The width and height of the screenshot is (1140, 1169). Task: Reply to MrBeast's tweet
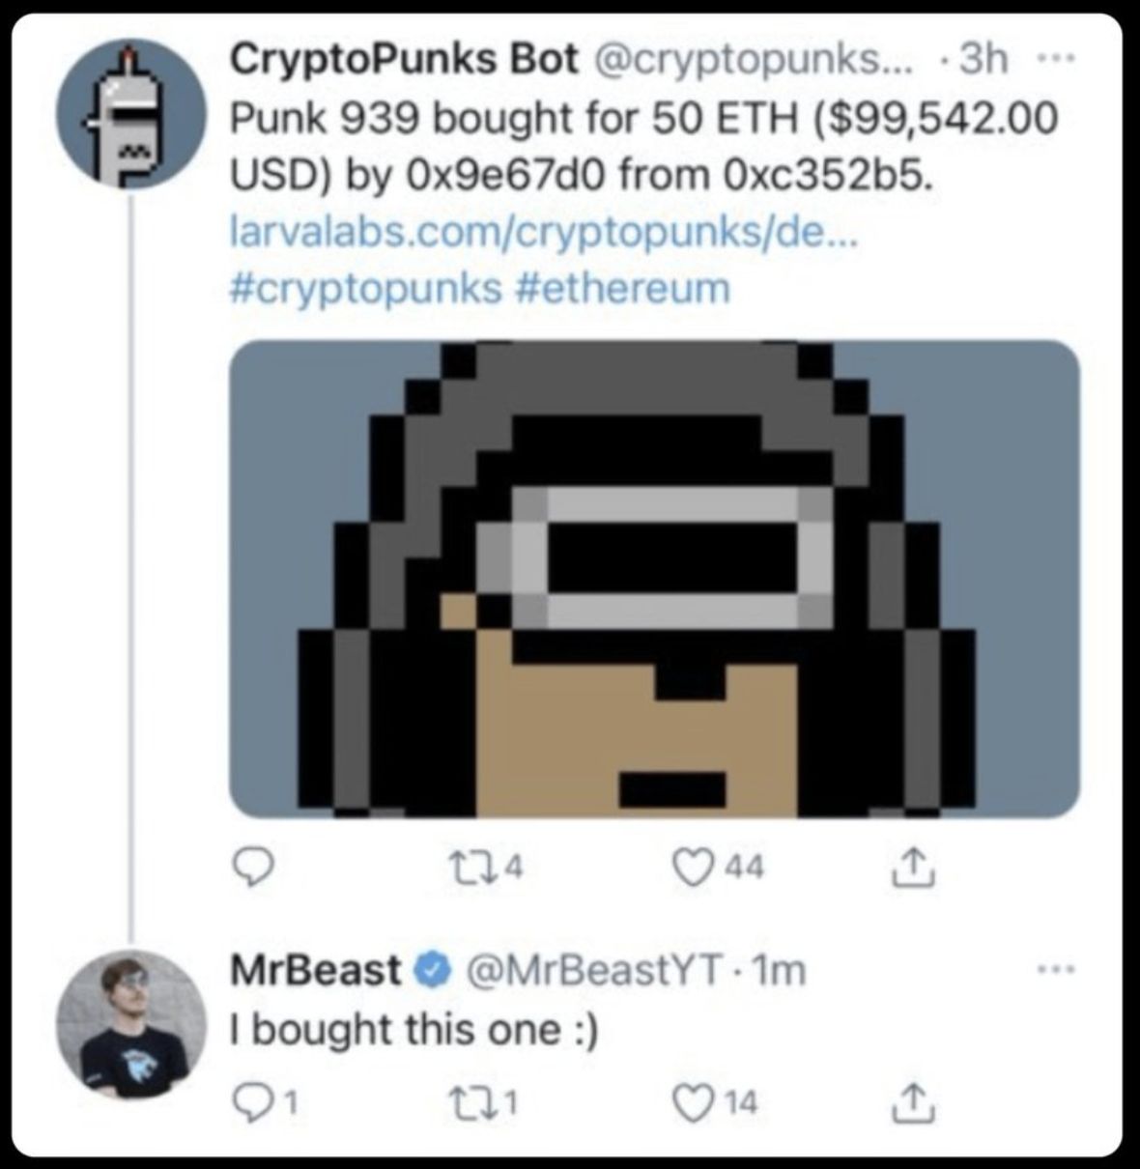click(x=253, y=1100)
